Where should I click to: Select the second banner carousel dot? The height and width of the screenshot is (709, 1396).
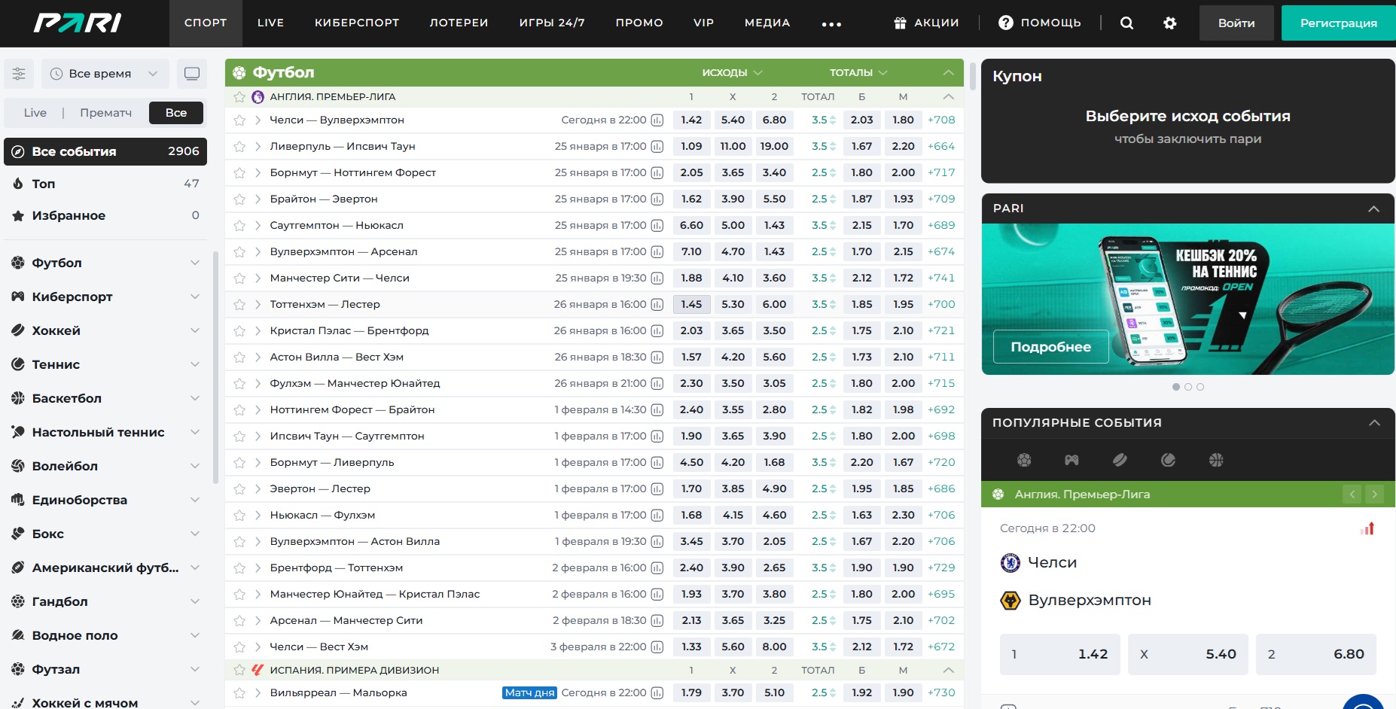coord(1188,387)
